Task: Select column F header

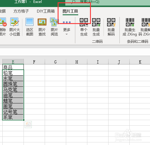Action: [x=34, y=62]
